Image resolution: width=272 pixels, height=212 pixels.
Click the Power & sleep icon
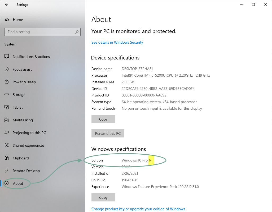click(7, 82)
